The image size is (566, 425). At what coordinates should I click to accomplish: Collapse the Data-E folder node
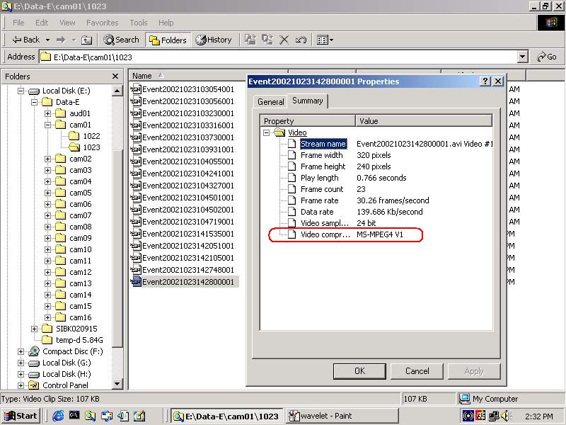click(x=34, y=102)
